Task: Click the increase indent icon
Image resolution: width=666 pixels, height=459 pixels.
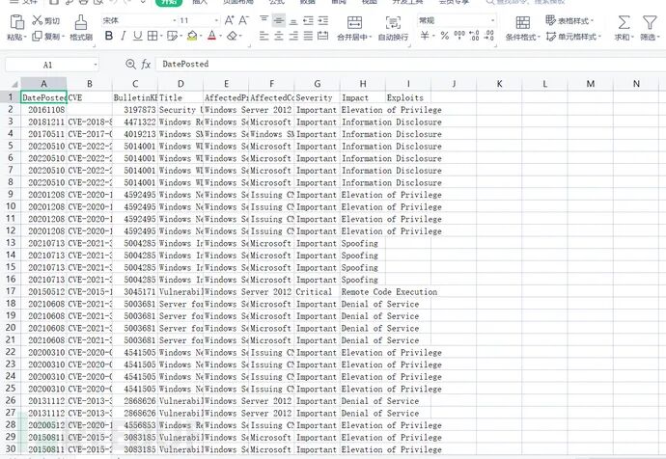Action: [x=323, y=20]
